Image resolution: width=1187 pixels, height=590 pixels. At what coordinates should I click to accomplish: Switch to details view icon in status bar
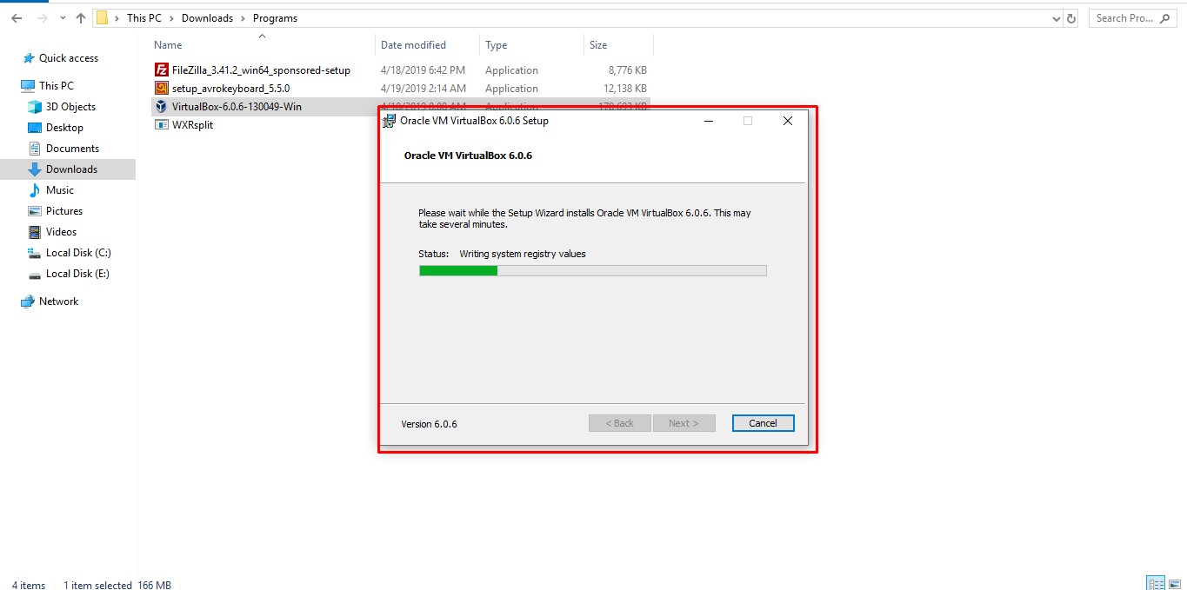click(x=1155, y=583)
